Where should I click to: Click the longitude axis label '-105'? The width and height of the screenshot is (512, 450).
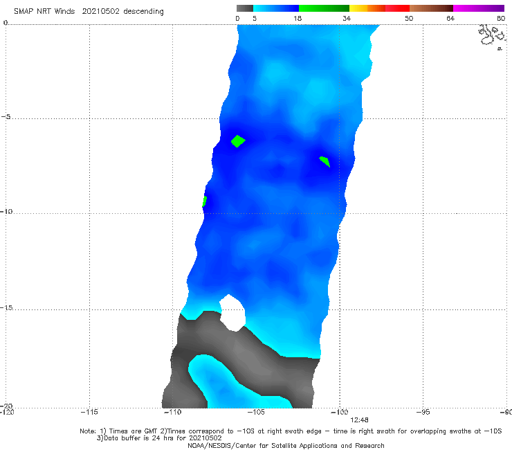click(256, 412)
